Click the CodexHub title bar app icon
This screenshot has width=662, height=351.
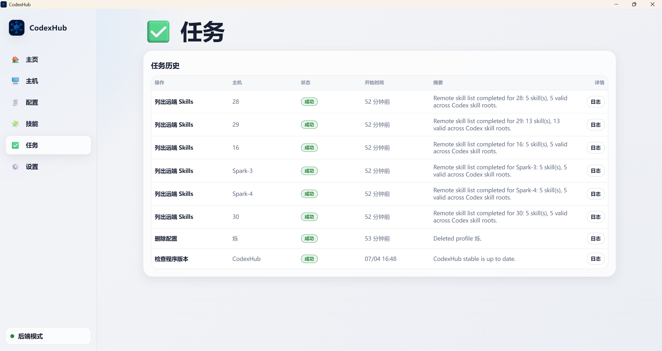pyautogui.click(x=4, y=4)
